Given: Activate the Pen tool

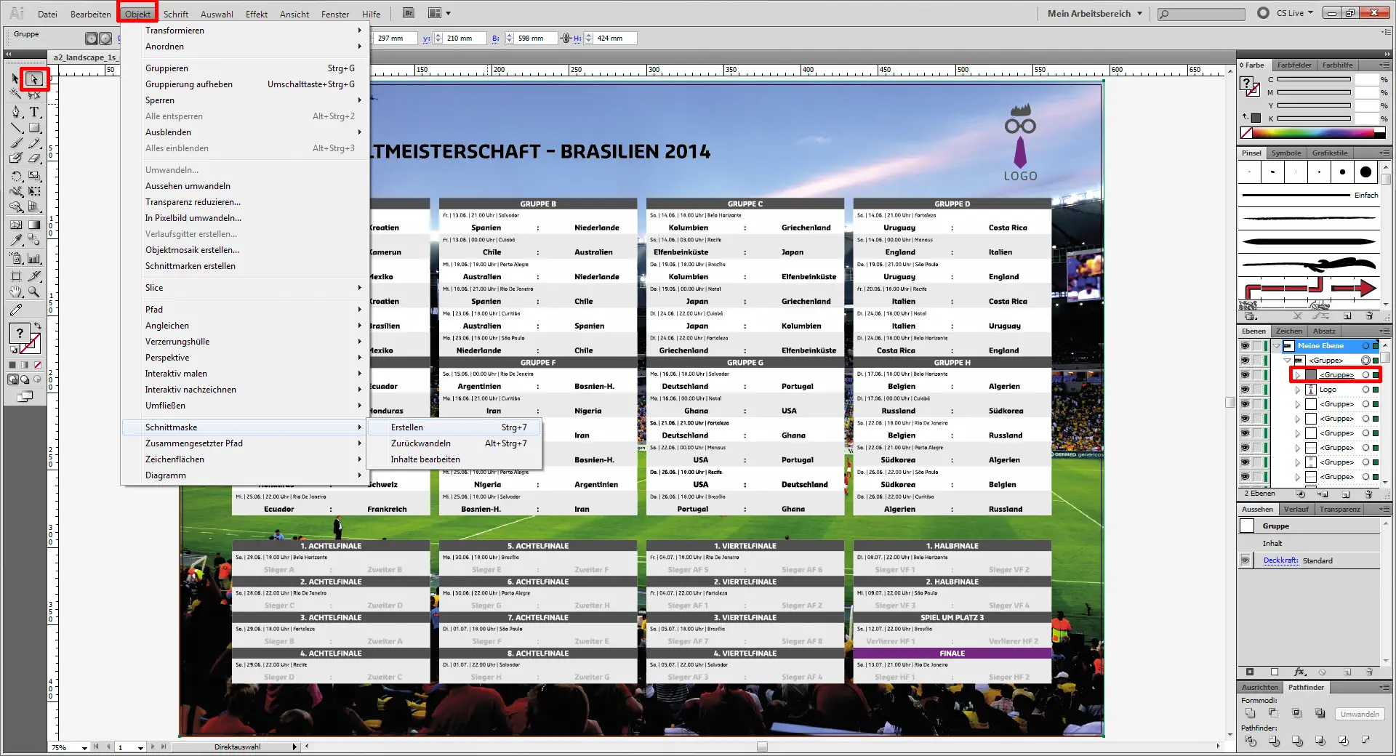Looking at the screenshot, I should [15, 112].
